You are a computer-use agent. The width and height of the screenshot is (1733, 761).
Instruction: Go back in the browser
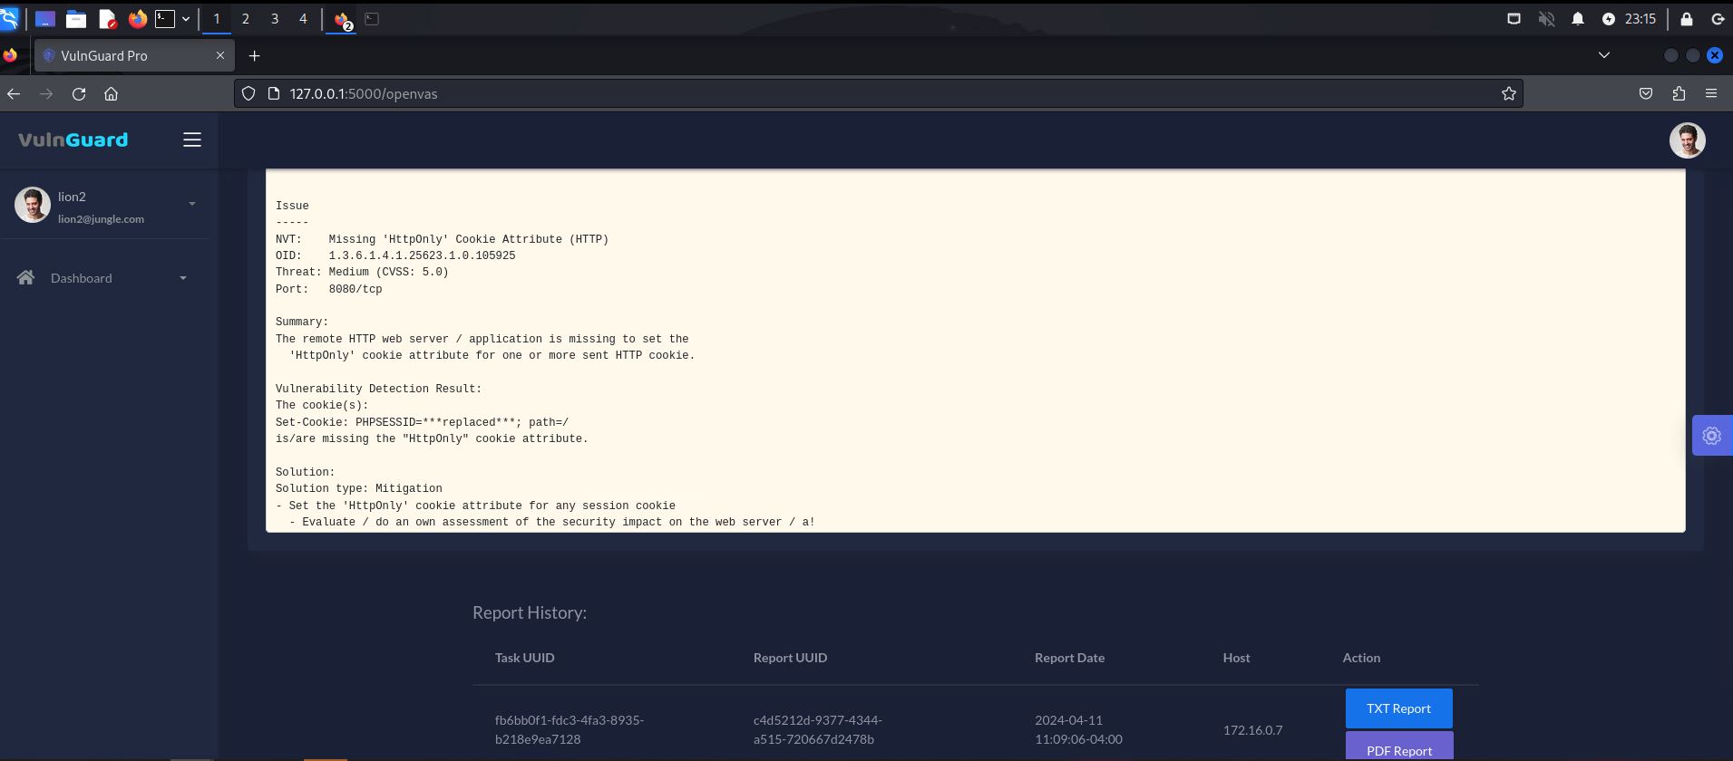[14, 93]
